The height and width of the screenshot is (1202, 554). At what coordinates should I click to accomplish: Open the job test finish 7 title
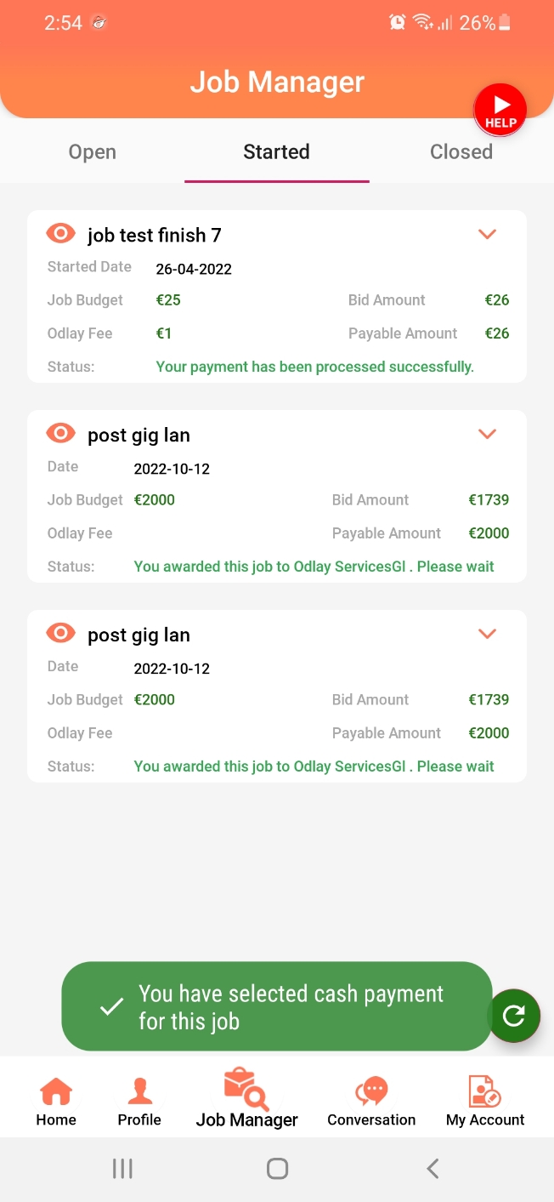click(154, 235)
